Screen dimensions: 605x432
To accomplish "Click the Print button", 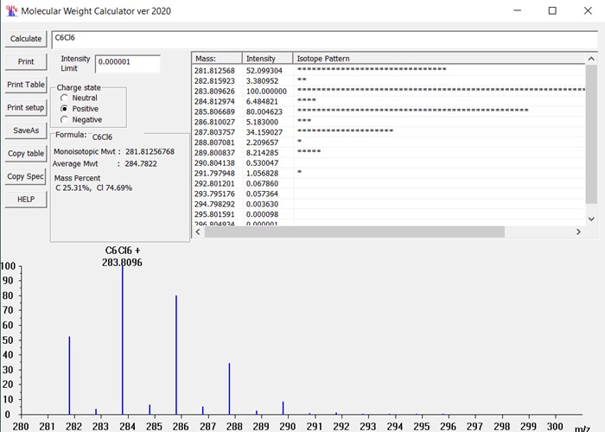I will (x=26, y=61).
